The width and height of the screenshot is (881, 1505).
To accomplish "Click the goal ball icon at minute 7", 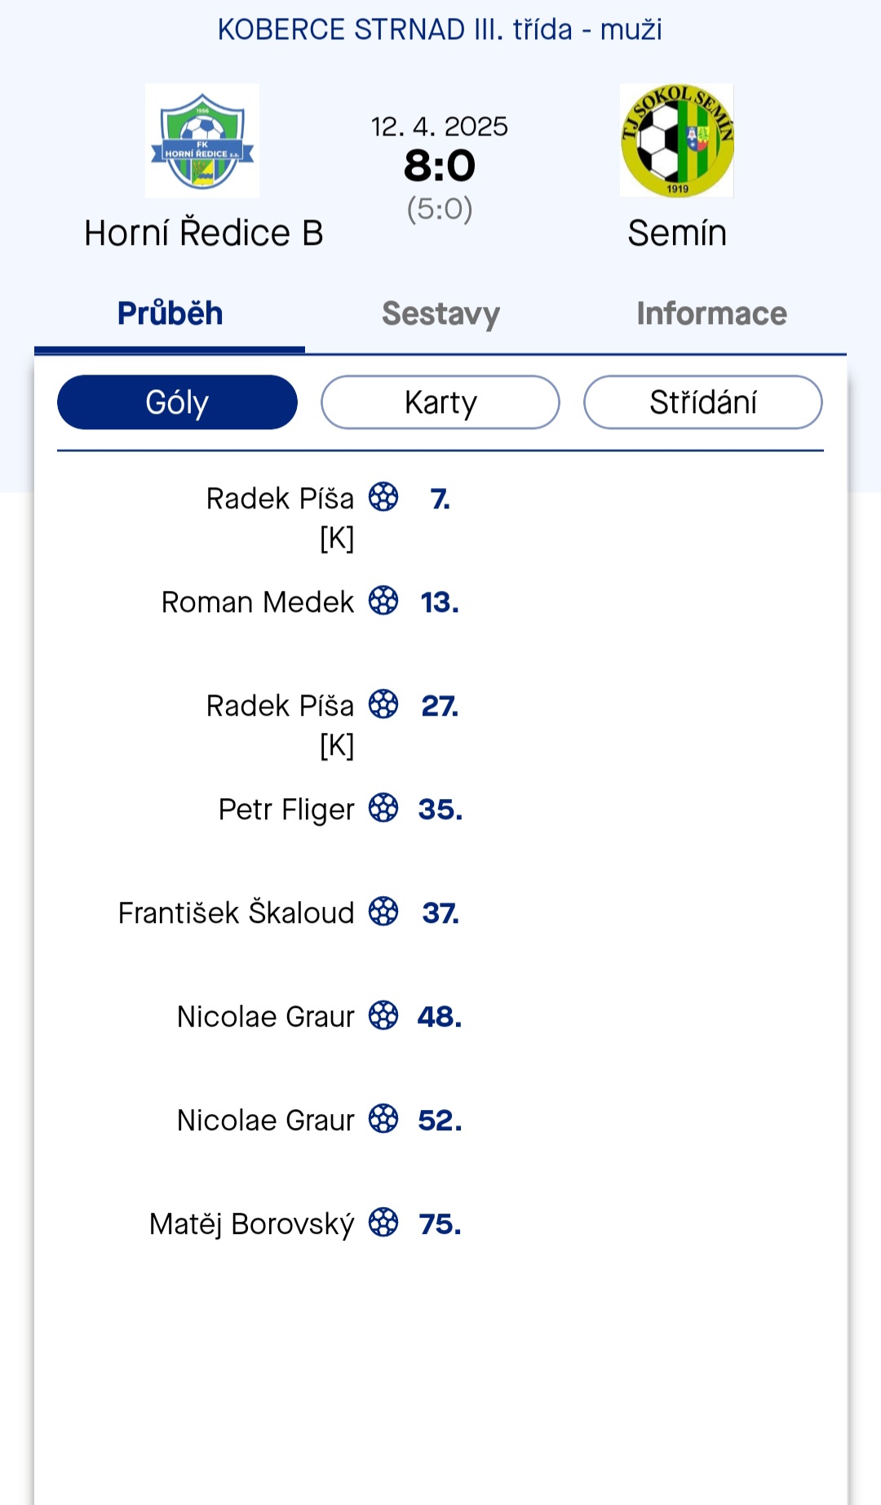I will (x=383, y=497).
